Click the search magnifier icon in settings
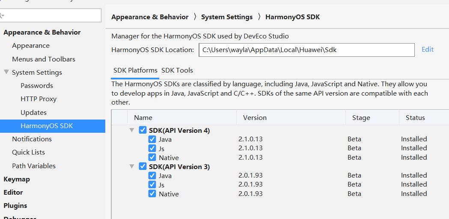This screenshot has width=449, height=219. [2, 15]
